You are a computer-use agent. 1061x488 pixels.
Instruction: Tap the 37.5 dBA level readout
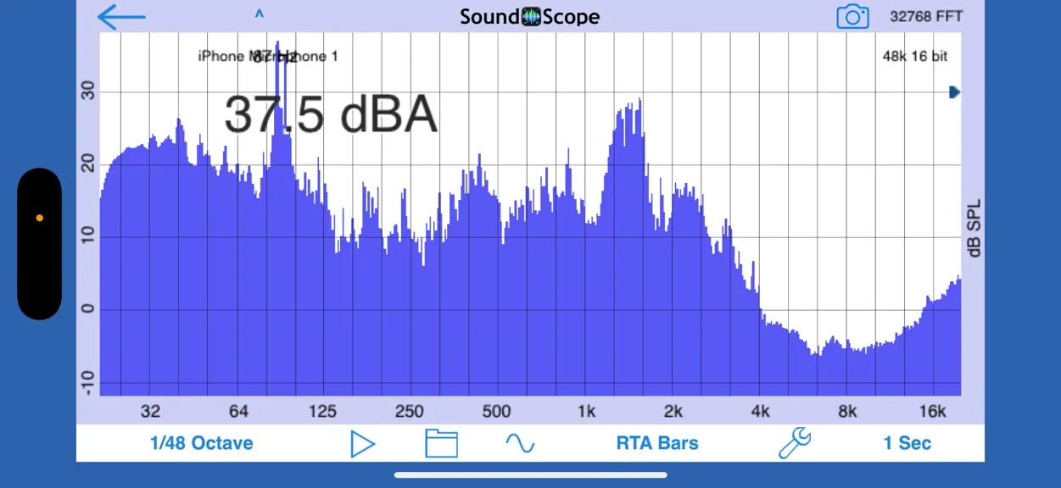point(331,115)
